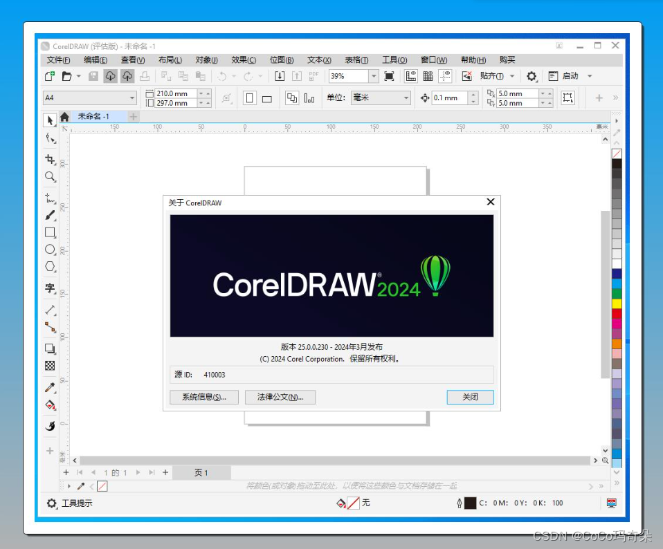Select the Rectangle tool

click(x=51, y=232)
